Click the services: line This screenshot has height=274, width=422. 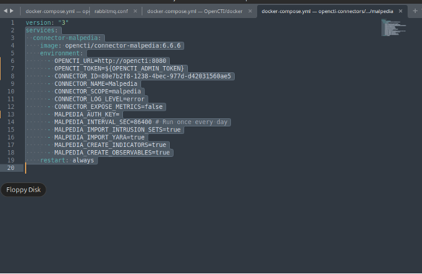(x=42, y=30)
